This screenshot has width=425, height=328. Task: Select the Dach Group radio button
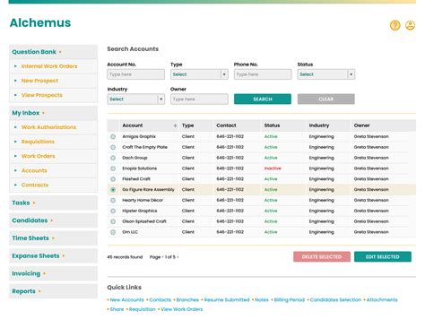pyautogui.click(x=113, y=158)
